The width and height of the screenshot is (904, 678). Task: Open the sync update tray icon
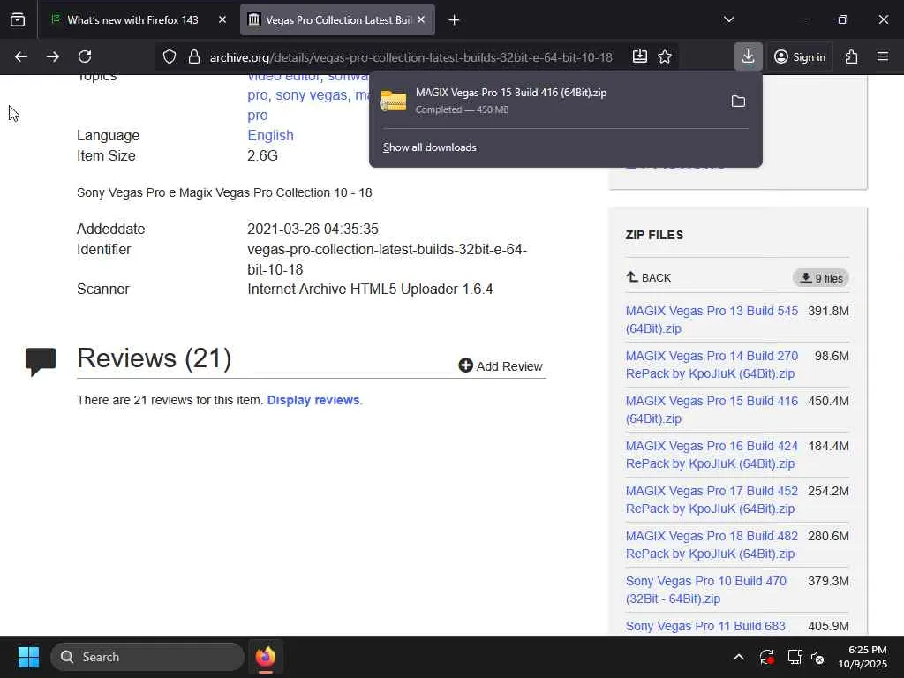pyautogui.click(x=767, y=657)
